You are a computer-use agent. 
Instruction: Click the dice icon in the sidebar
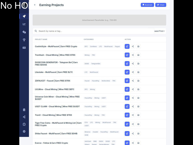24,32
